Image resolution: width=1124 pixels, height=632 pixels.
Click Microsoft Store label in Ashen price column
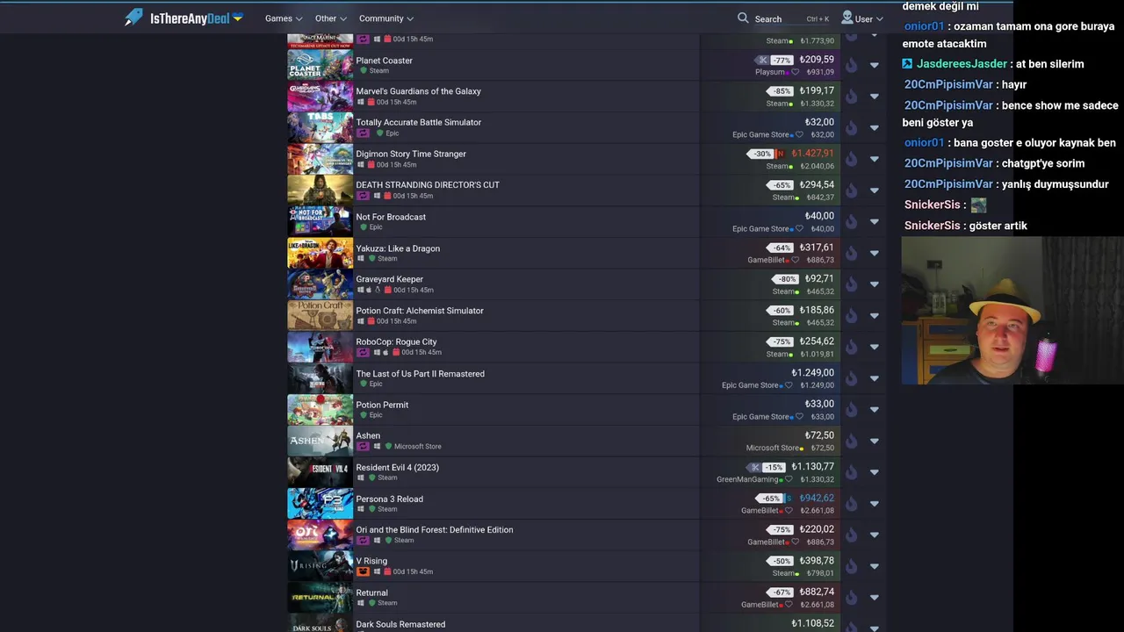pyautogui.click(x=773, y=448)
